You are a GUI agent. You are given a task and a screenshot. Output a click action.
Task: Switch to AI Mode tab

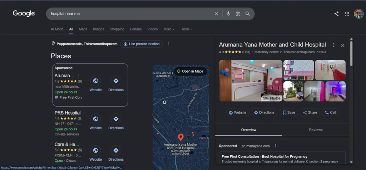[57, 29]
